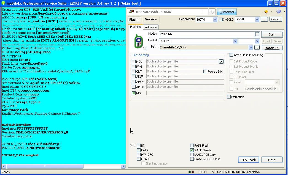
Task: Check the CNT file checkbox
Action: pyautogui.click(x=134, y=72)
